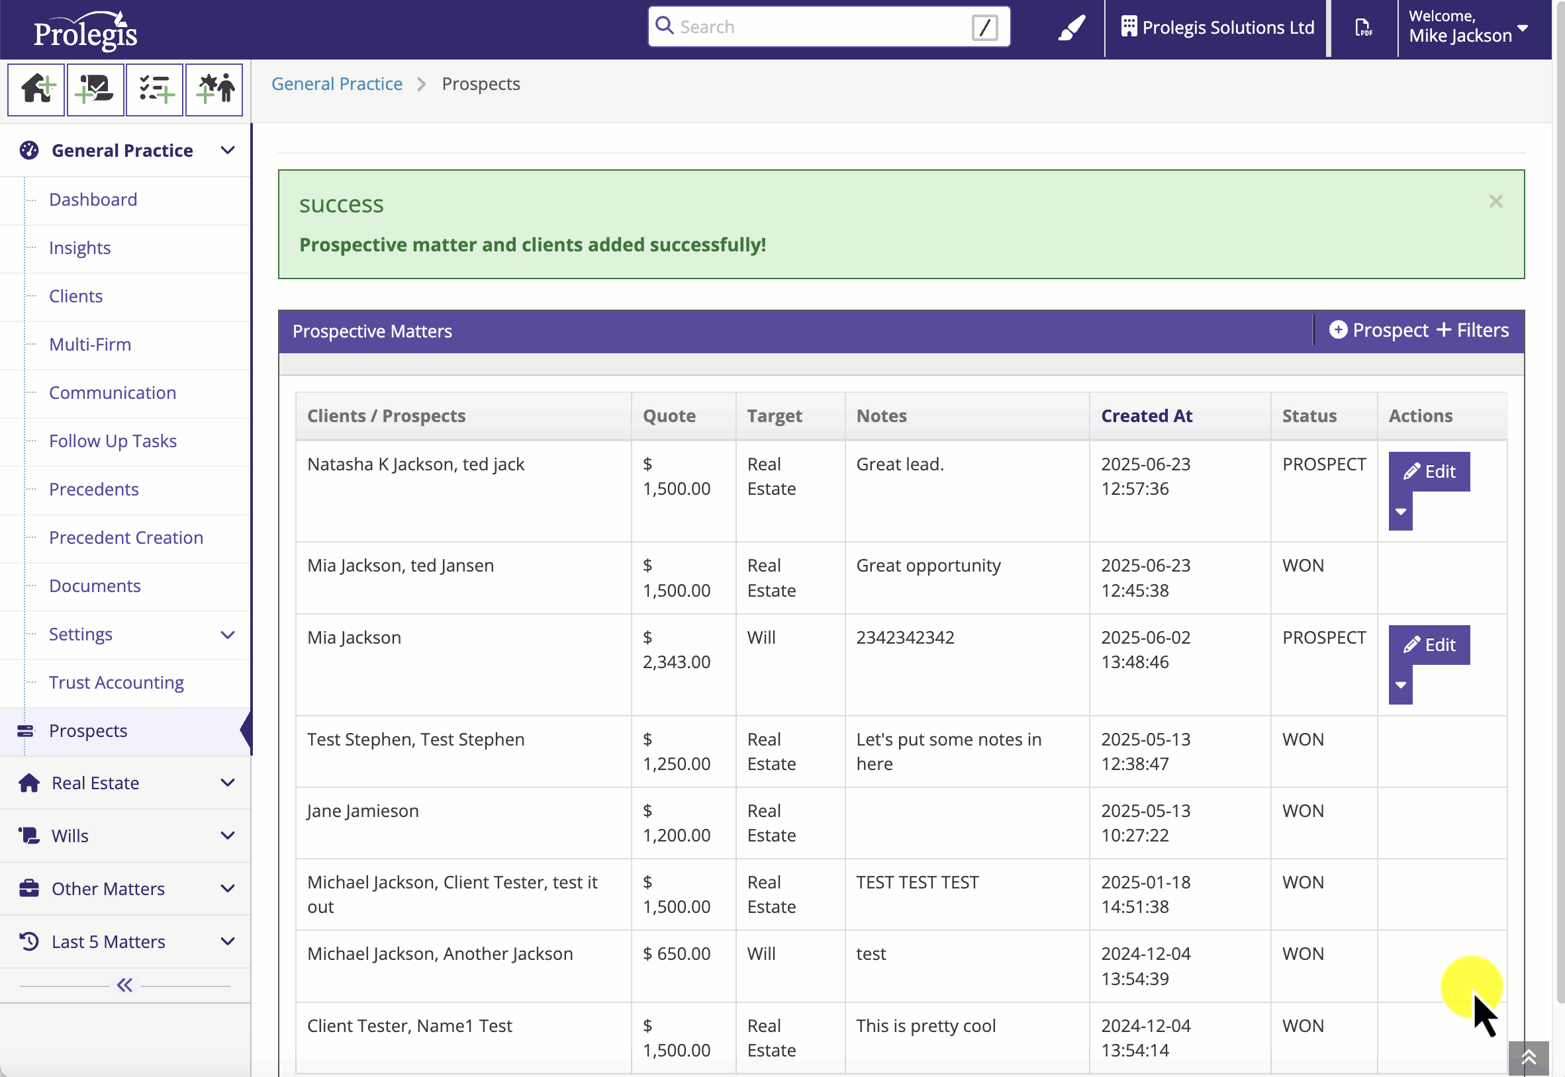Open Mike Jackson user dropdown

[x=1468, y=27]
